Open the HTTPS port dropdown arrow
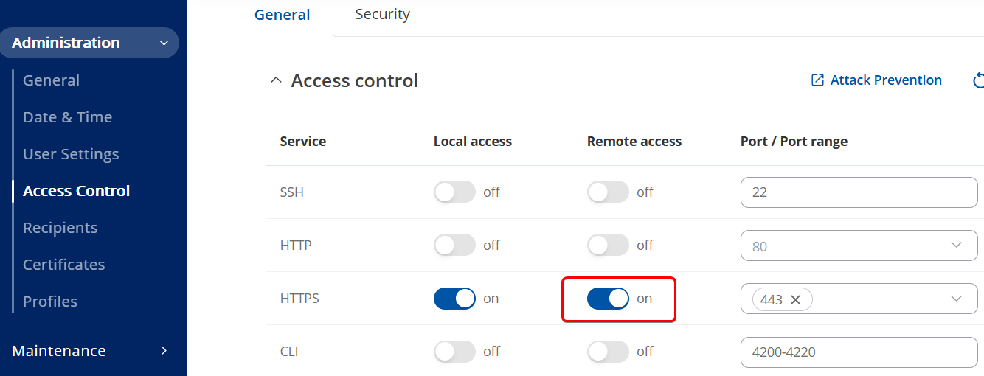Screen dimensions: 984x376 (957, 299)
